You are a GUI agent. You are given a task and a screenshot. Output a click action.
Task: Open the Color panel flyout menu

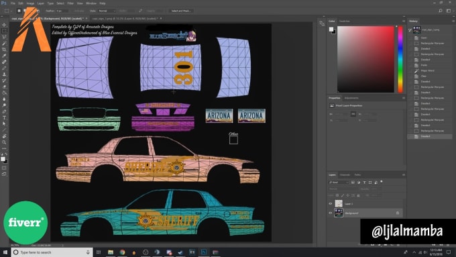click(x=404, y=21)
